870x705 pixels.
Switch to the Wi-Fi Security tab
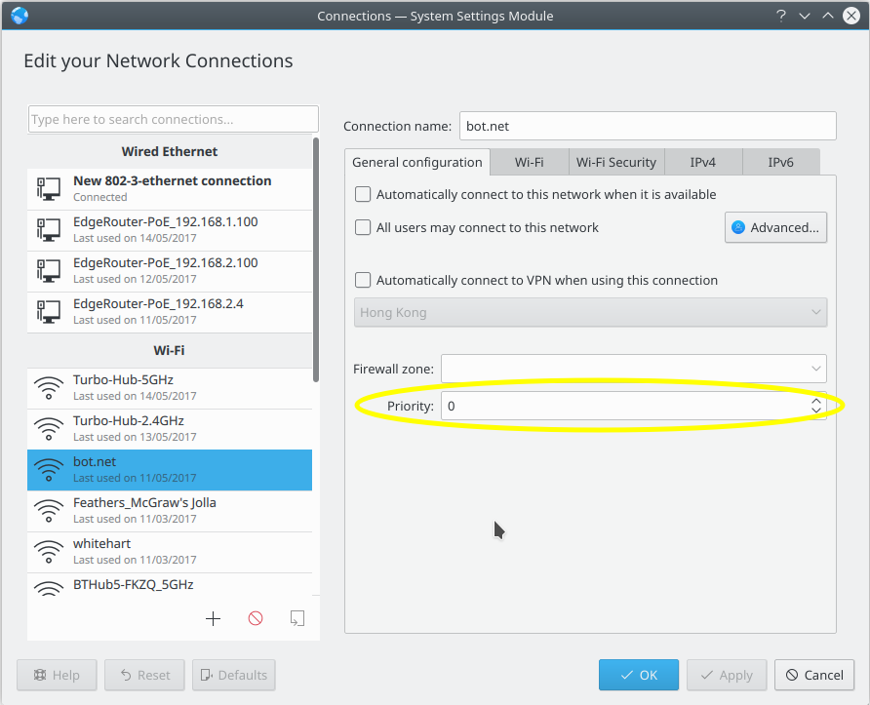click(616, 162)
